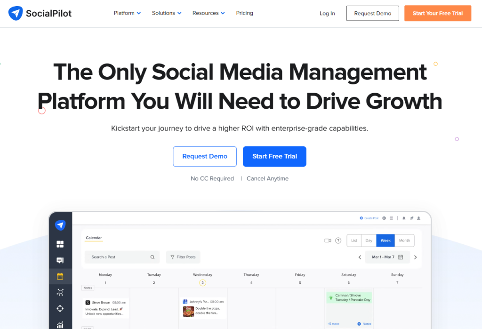Open the notifications bell icon

404,218
